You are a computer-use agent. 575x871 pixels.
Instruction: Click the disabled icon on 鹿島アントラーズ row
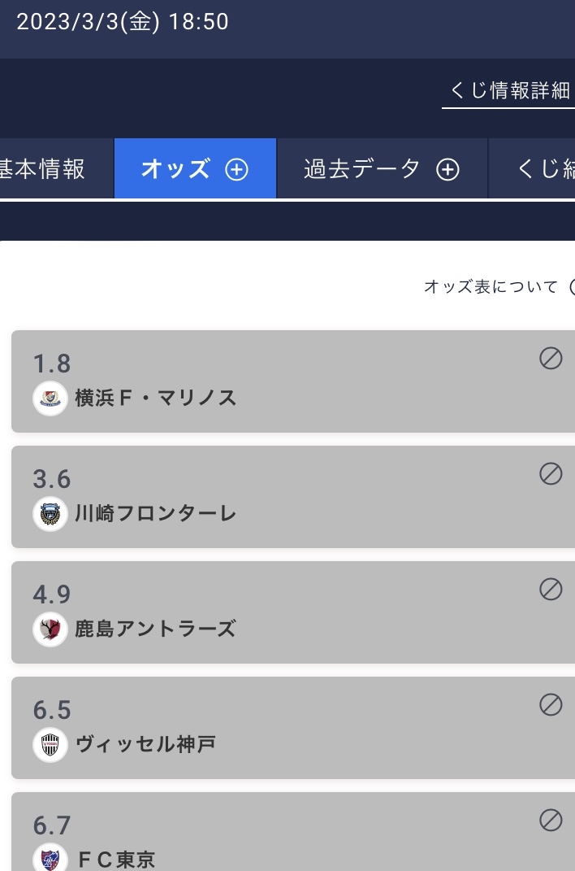pyautogui.click(x=551, y=590)
